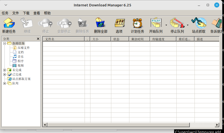The height and width of the screenshot is (133, 224).
Task: Click the 继续 (resume) puzzle icon
Action: click(27, 23)
